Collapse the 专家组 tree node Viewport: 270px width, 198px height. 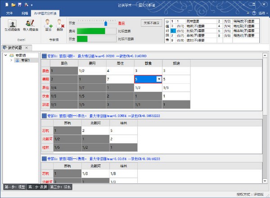coord(6,55)
